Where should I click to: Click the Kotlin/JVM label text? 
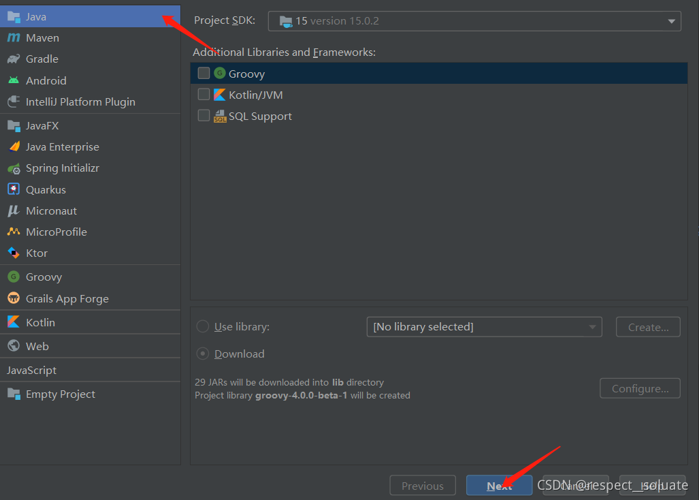256,95
